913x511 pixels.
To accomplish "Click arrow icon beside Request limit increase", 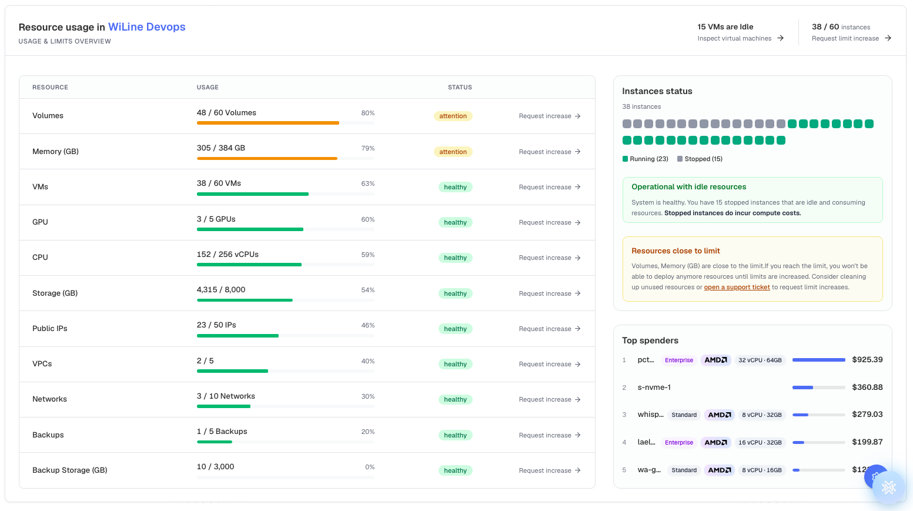I will click(x=888, y=38).
